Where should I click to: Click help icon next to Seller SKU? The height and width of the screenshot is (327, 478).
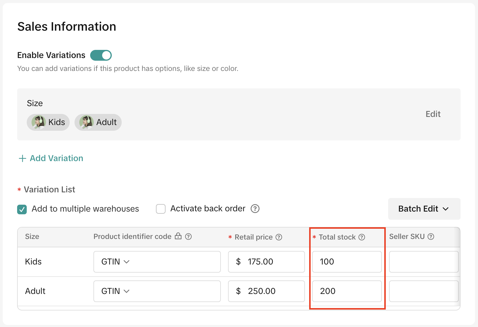pos(431,237)
